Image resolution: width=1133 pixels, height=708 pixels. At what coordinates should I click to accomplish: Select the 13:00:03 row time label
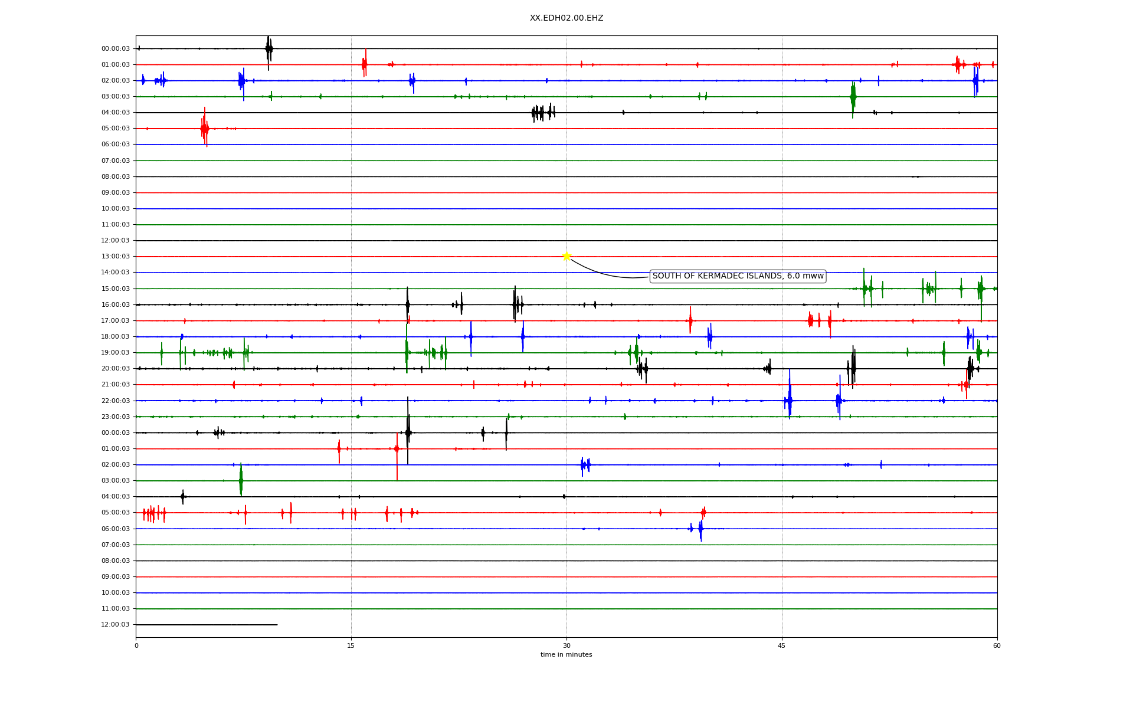[115, 257]
